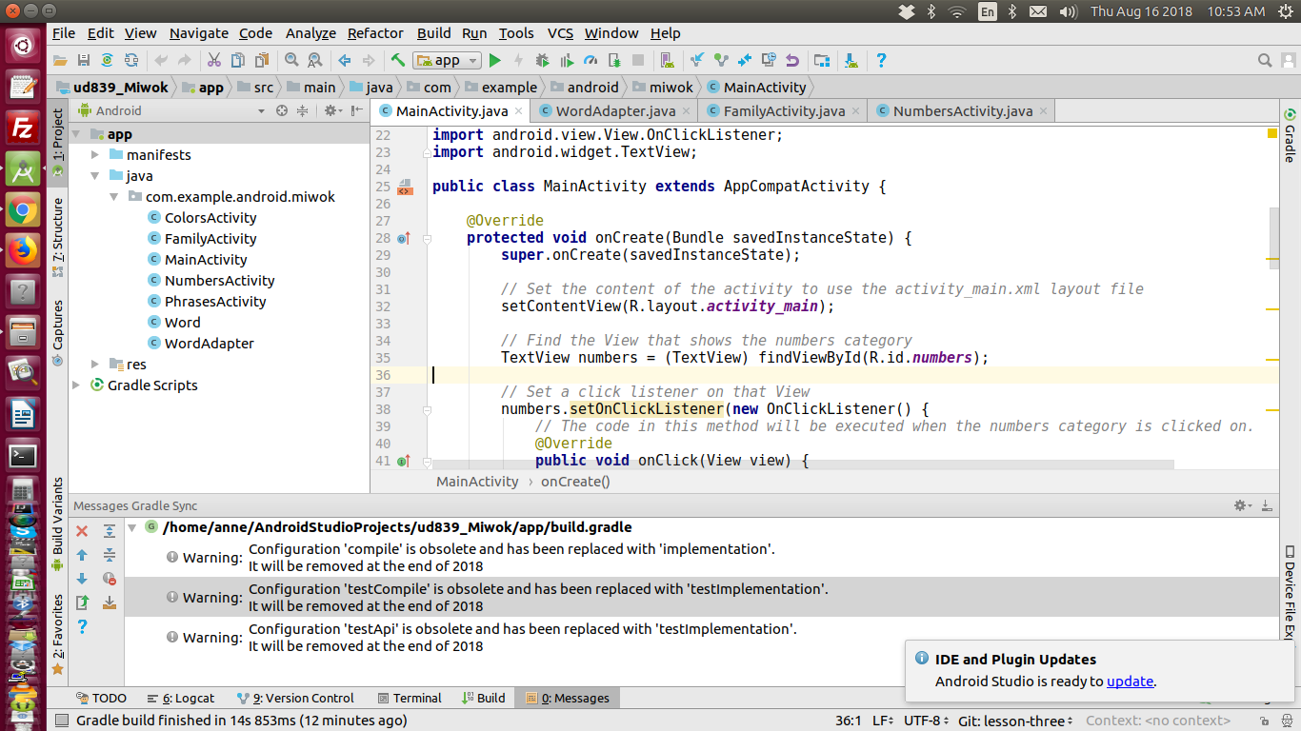Click the Scroll from Source target icon
This screenshot has width=1301, height=731.
point(282,110)
